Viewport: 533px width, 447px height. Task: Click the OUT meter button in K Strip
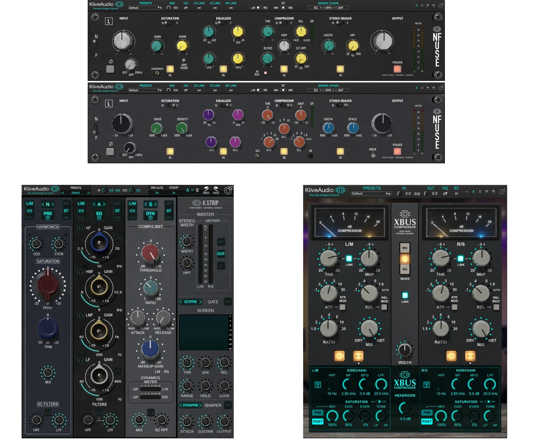click(x=221, y=254)
